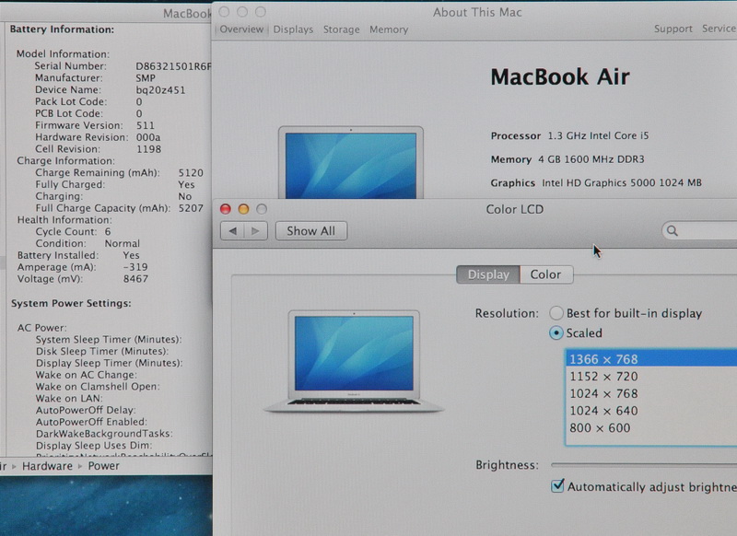Image resolution: width=737 pixels, height=536 pixels.
Task: Choose the 800 × 600 resolution
Action: pos(651,428)
